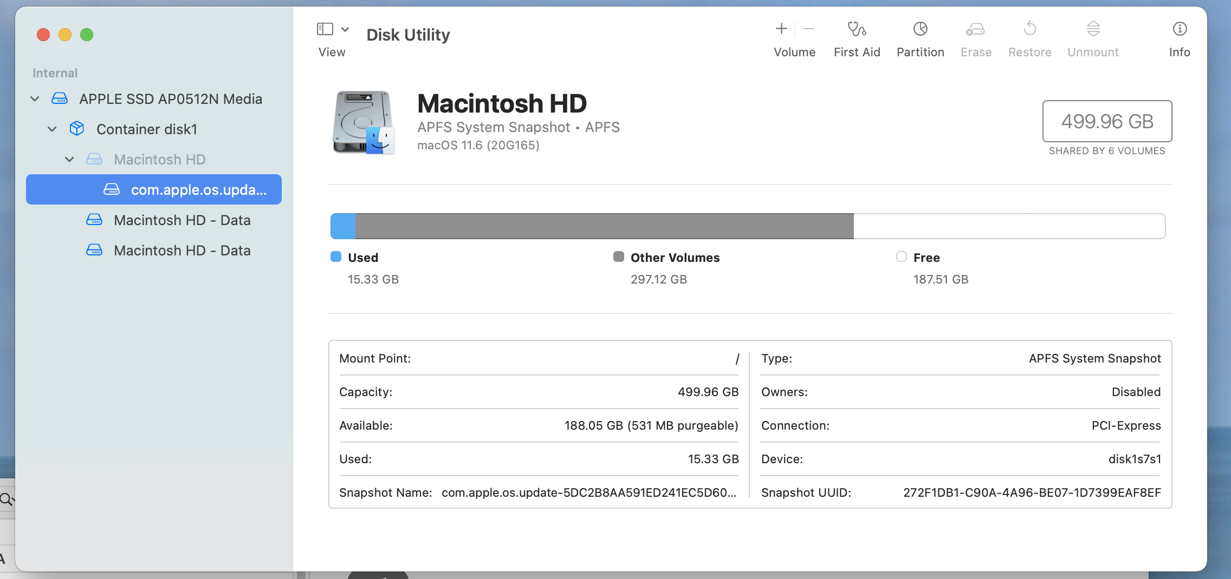Image resolution: width=1231 pixels, height=579 pixels.
Task: Collapse the APPLE SSD AP0512N Media chevron
Action: 35,99
